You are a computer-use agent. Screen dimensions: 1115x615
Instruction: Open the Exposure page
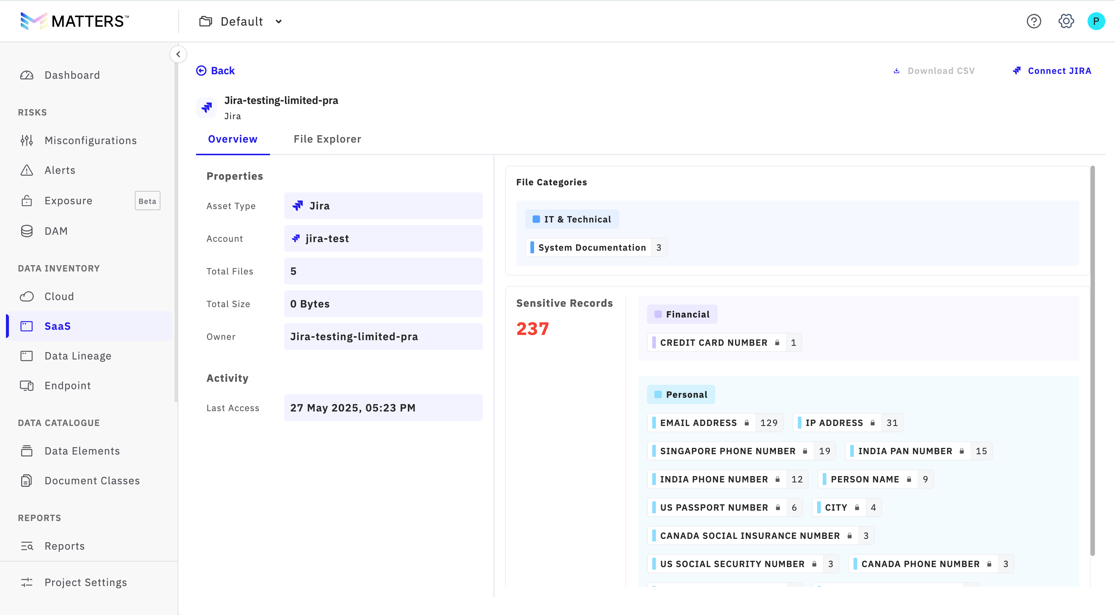(x=89, y=201)
